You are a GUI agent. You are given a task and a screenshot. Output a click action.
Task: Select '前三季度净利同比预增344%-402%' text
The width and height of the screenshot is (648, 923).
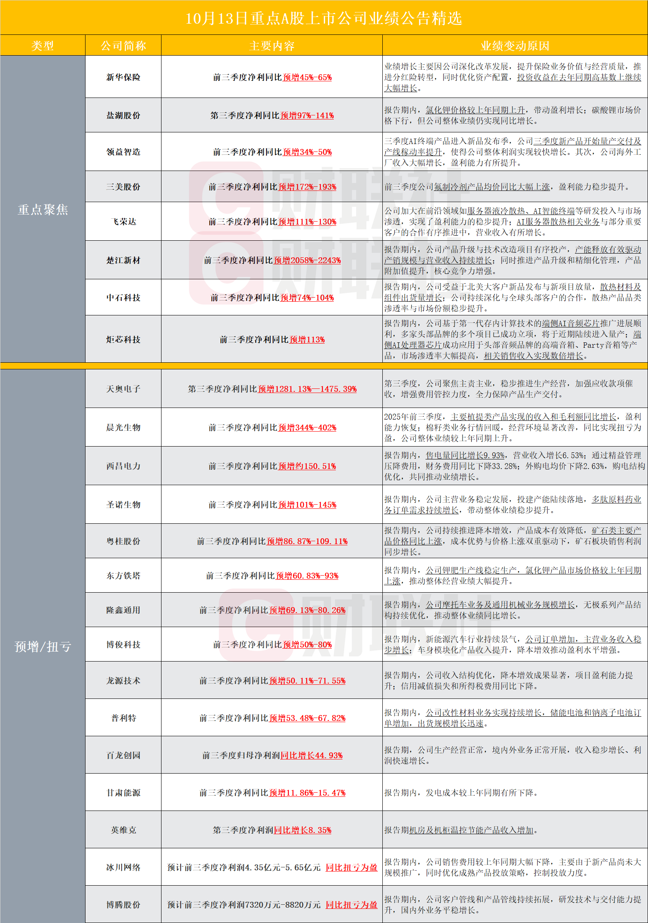point(272,427)
